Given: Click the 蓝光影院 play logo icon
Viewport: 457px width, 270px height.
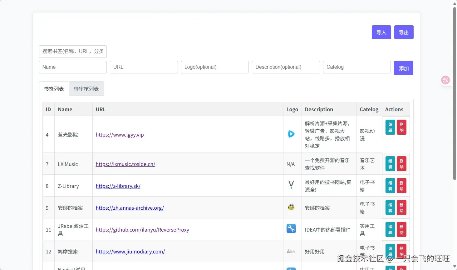Looking at the screenshot, I should [291, 134].
